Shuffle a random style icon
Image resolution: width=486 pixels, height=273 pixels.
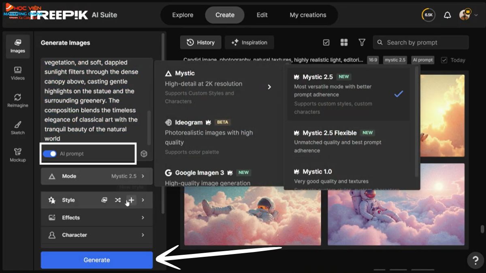(117, 200)
